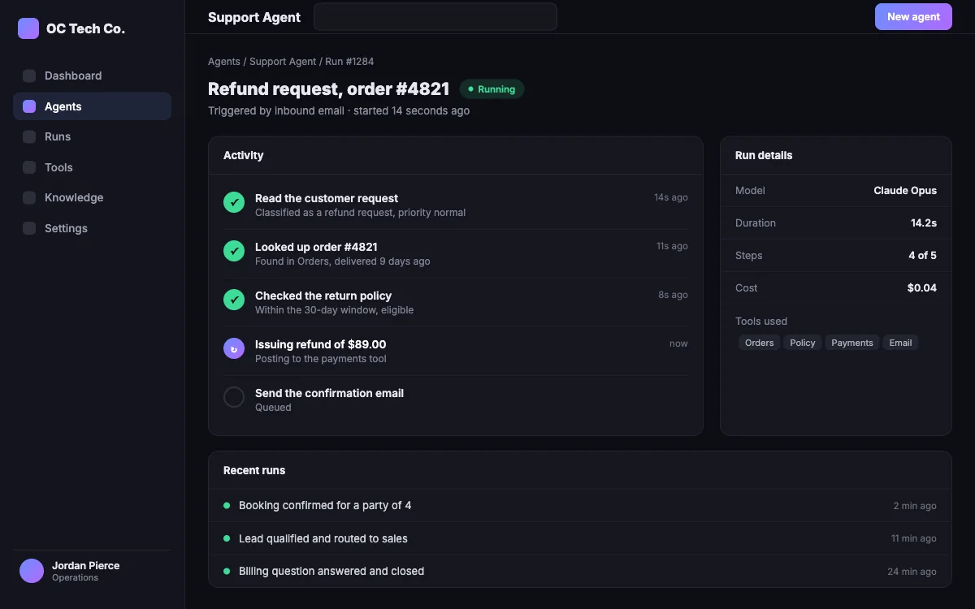Click the Orders tool tag
975x609 pixels.
click(760, 343)
